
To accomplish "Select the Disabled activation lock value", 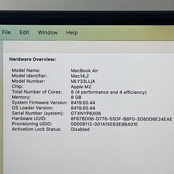I will point(80,129).
